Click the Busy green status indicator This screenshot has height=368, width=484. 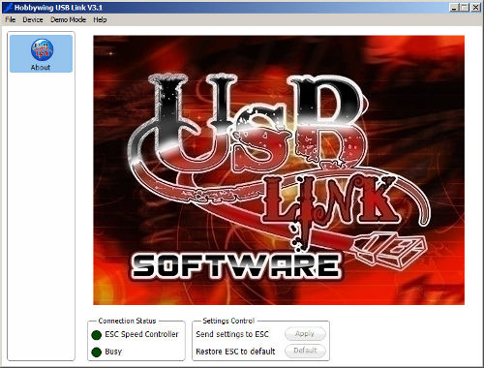click(96, 353)
